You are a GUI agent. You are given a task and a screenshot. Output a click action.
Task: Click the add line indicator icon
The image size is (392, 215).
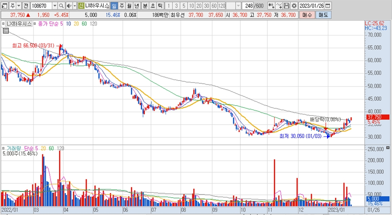click(279, 6)
